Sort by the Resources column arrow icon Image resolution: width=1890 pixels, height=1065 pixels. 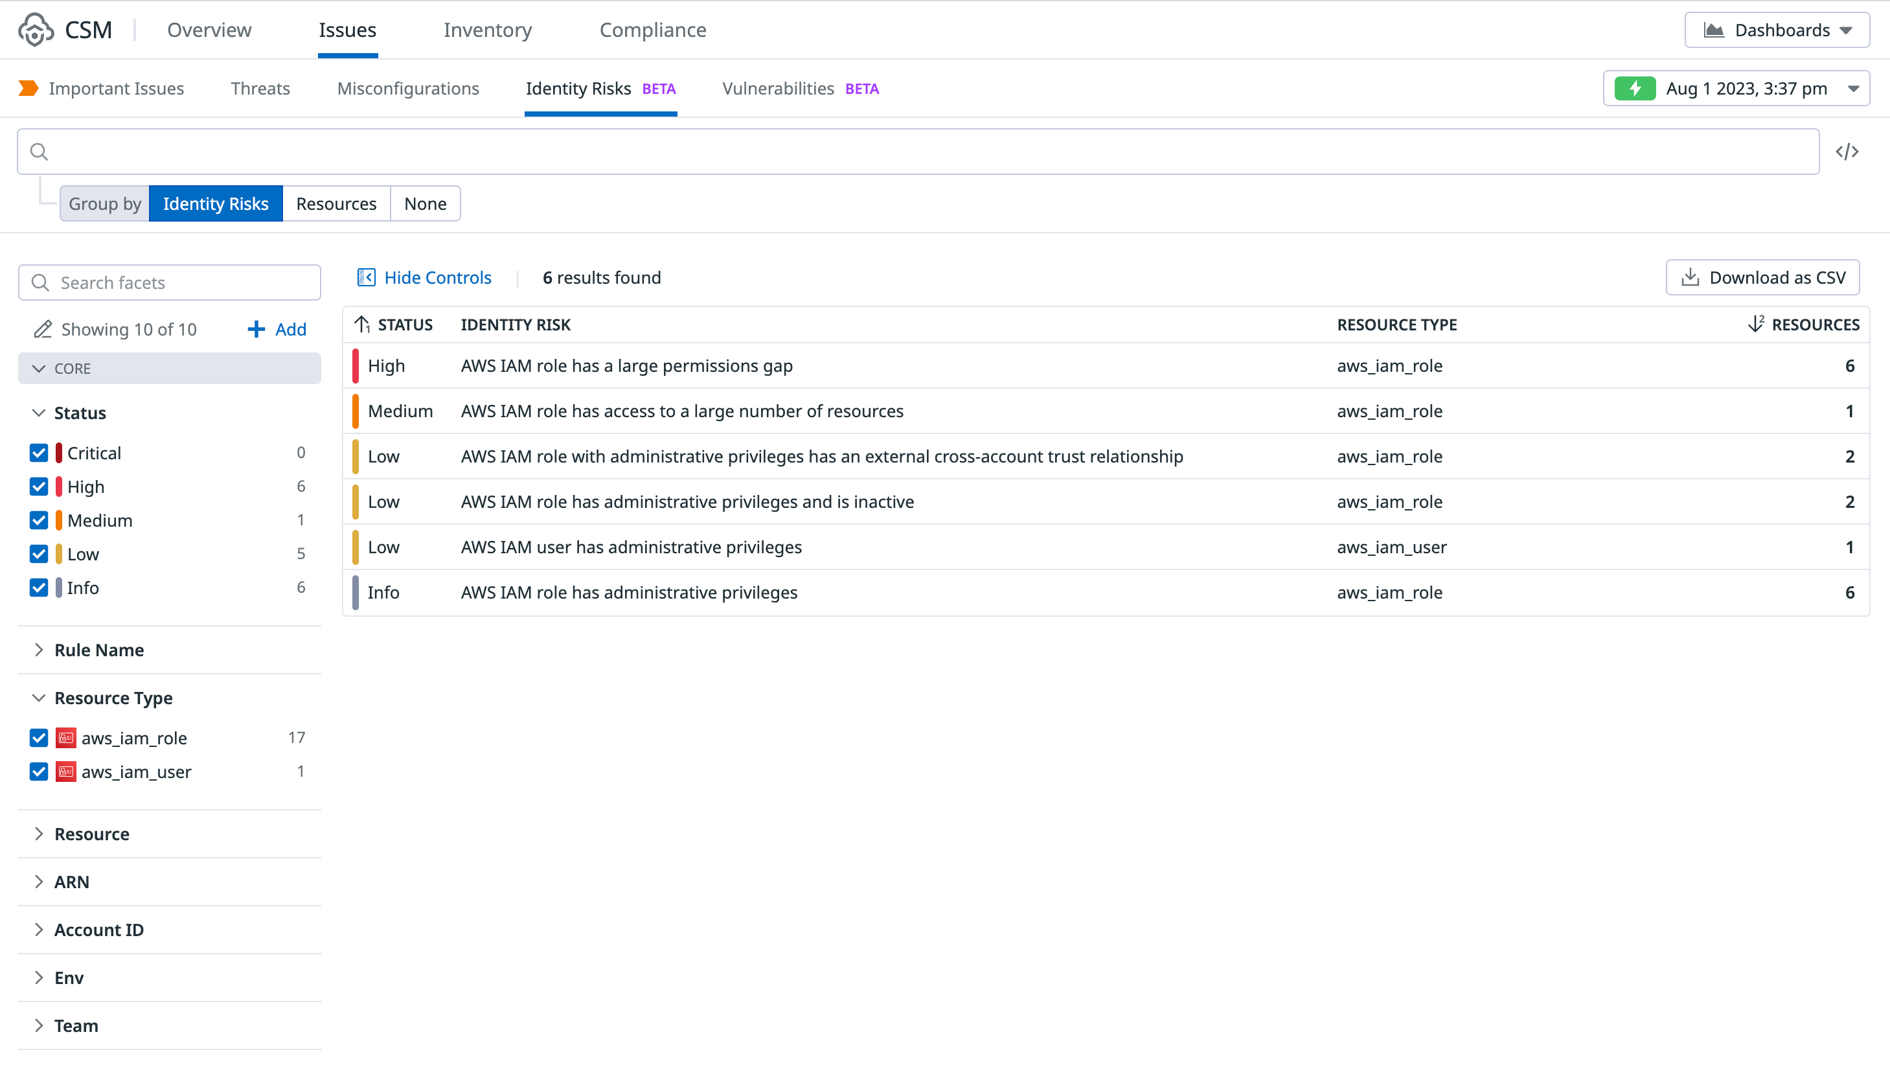pos(1755,325)
